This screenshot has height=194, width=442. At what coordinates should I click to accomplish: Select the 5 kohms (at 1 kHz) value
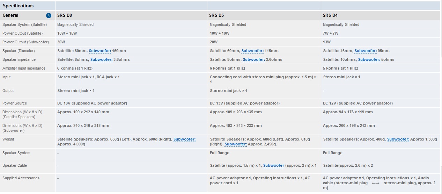point(340,68)
